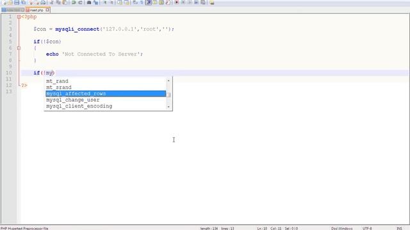This screenshot has width=410, height=230.
Task: Click the UTF-8 encoding status entry
Action: [x=367, y=229]
